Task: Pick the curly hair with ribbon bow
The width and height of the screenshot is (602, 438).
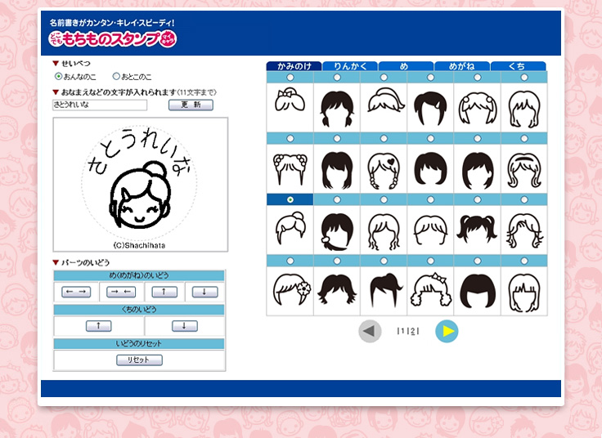Action: [x=430, y=291]
